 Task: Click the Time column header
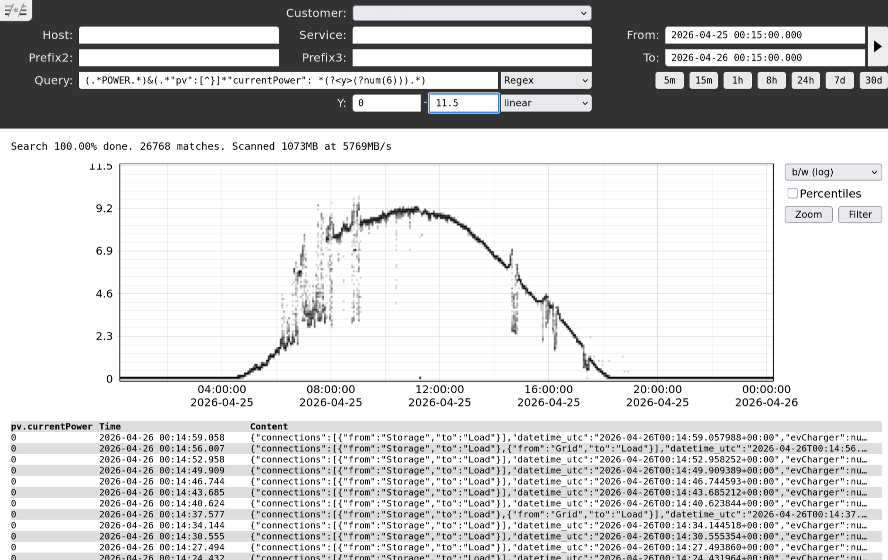coord(110,426)
